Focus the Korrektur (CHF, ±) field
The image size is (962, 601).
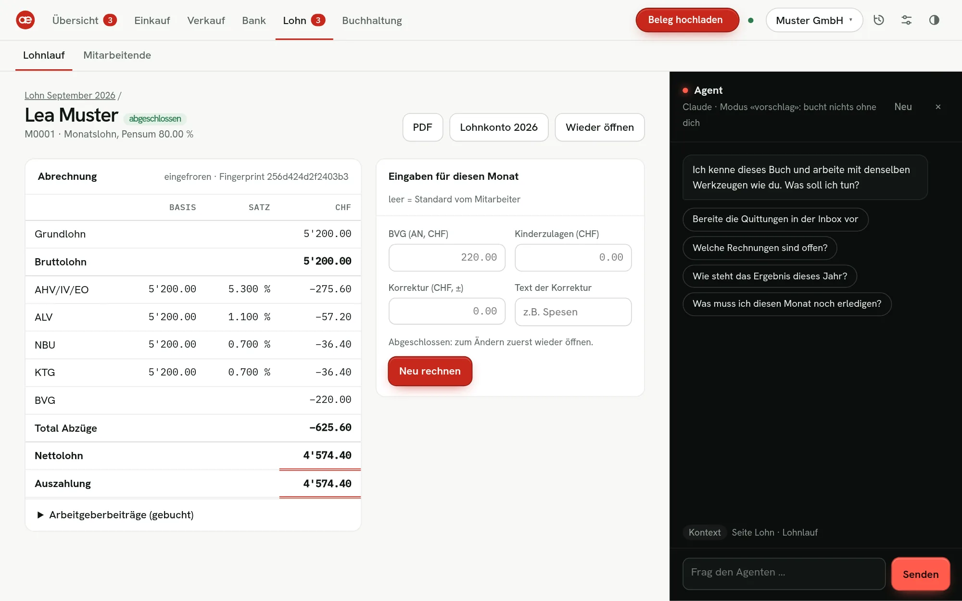pyautogui.click(x=447, y=312)
